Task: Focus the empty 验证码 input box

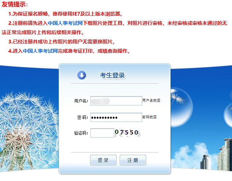Action: click(x=102, y=133)
